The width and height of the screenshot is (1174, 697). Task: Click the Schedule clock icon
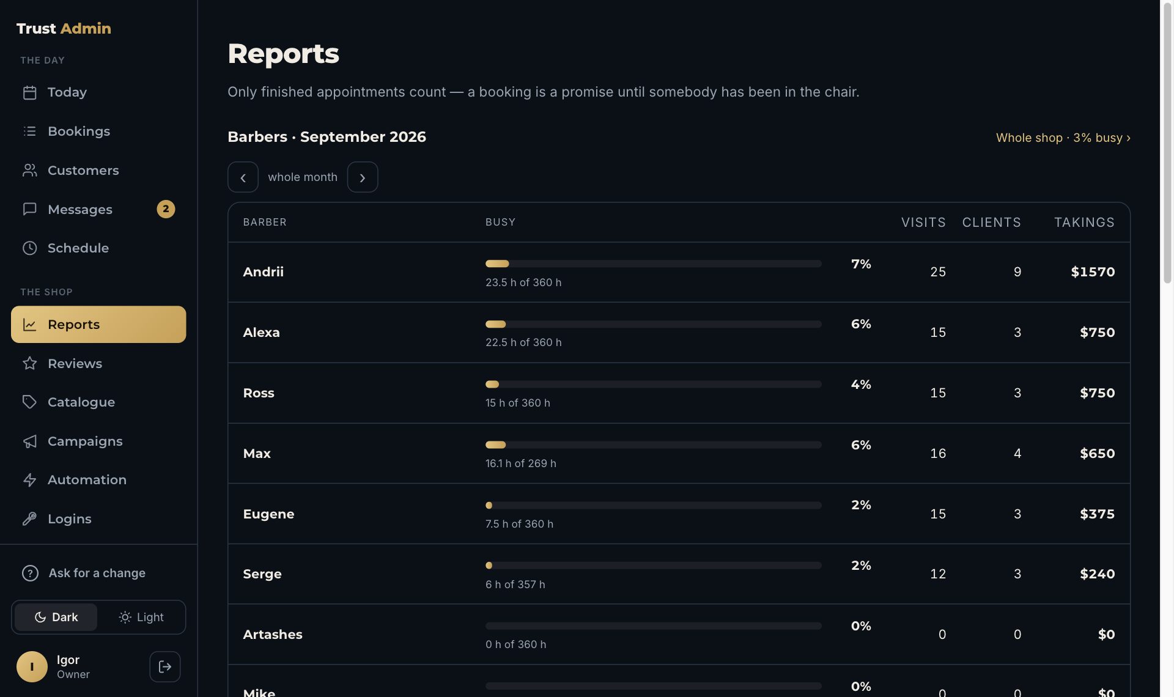29,248
